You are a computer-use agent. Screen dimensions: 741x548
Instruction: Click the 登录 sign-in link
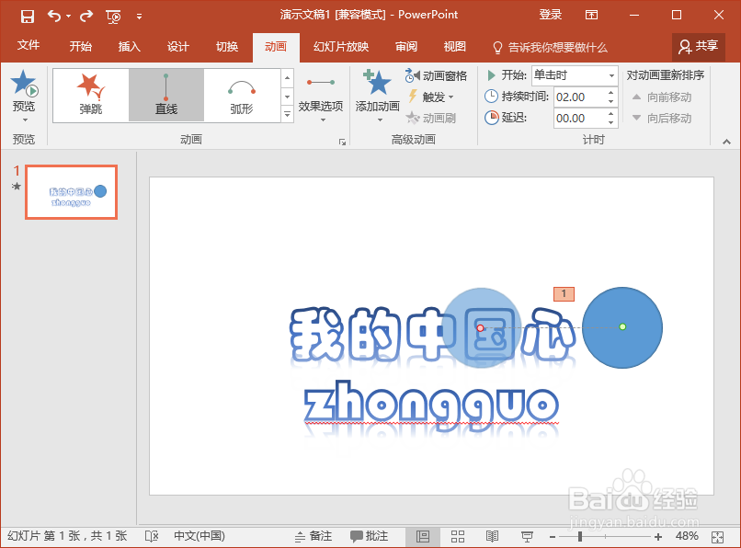click(x=550, y=15)
